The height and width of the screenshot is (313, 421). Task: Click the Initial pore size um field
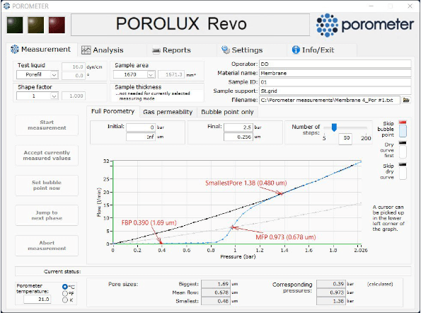tap(141, 137)
